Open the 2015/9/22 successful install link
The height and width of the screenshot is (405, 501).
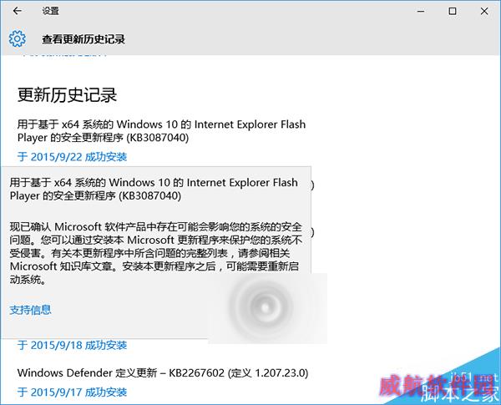72,157
